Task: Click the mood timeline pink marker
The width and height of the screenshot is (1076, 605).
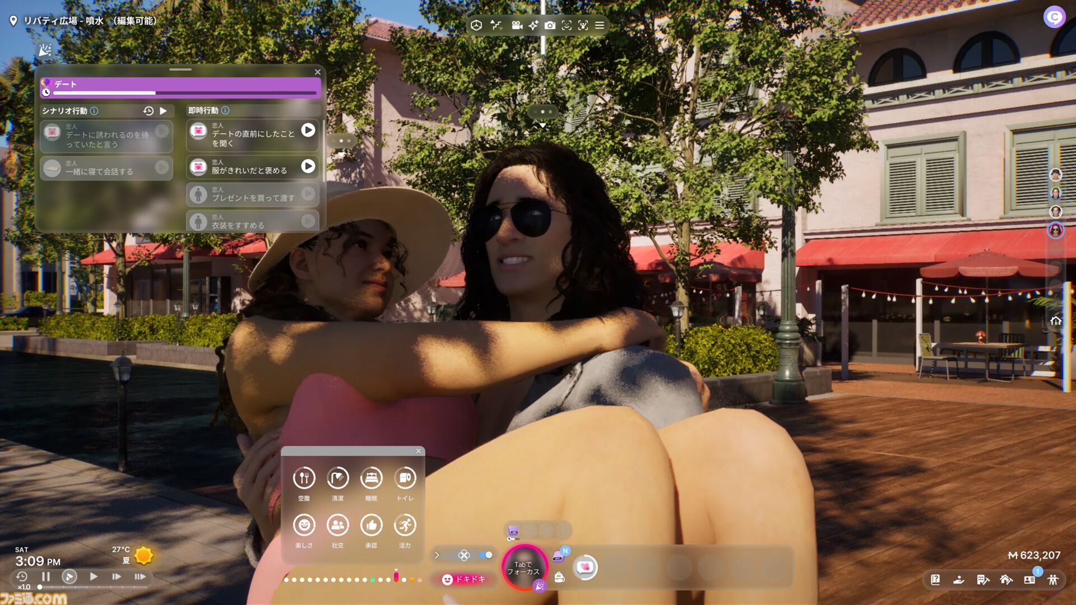Action: pyautogui.click(x=396, y=577)
